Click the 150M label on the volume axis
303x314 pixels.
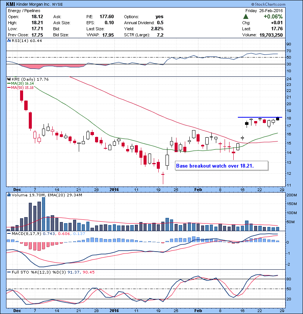tap(292, 204)
